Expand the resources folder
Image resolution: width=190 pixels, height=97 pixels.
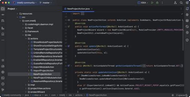tap(17, 14)
